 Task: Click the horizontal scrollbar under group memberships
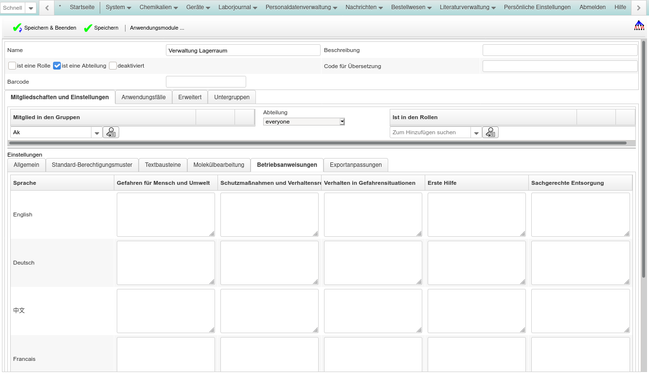(318, 143)
